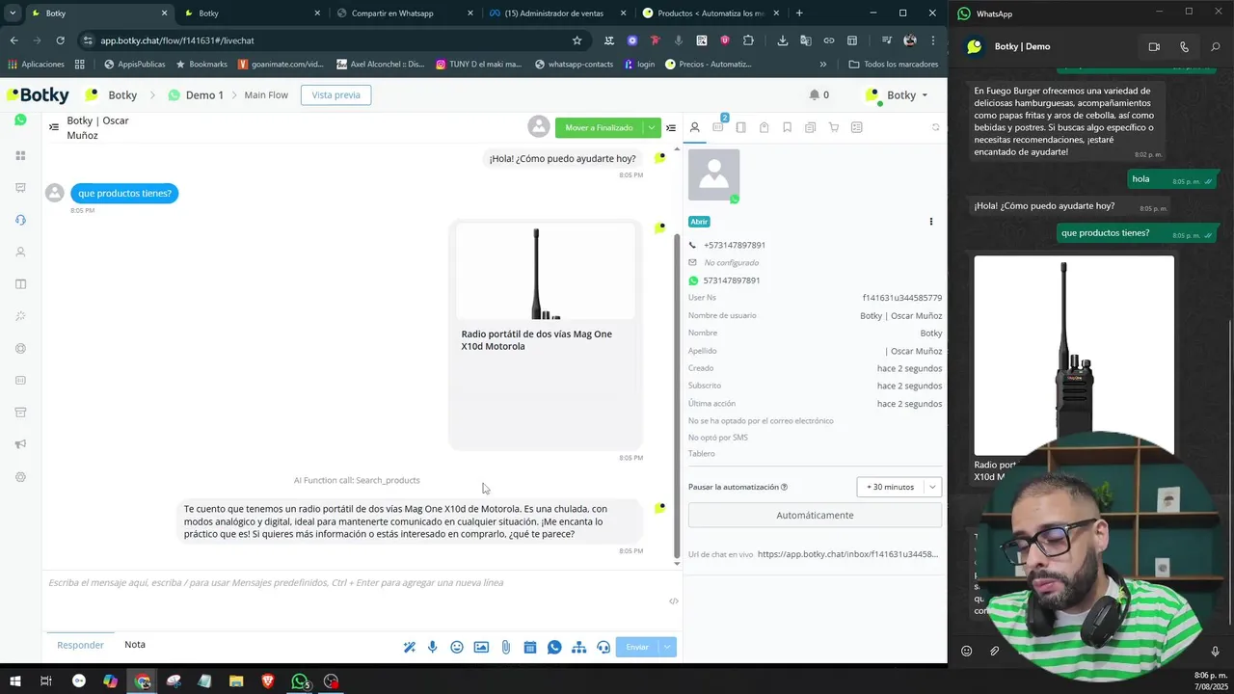
Task: Click the WhatsApp template icon in reply toolbar
Action: 554,647
